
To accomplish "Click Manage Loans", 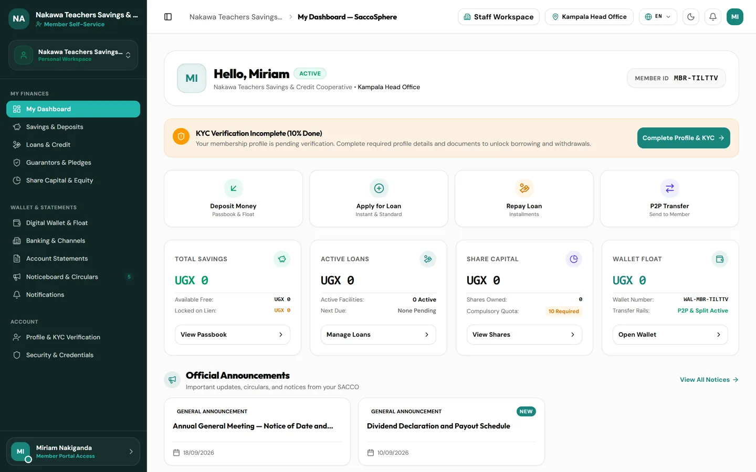I will coord(378,335).
